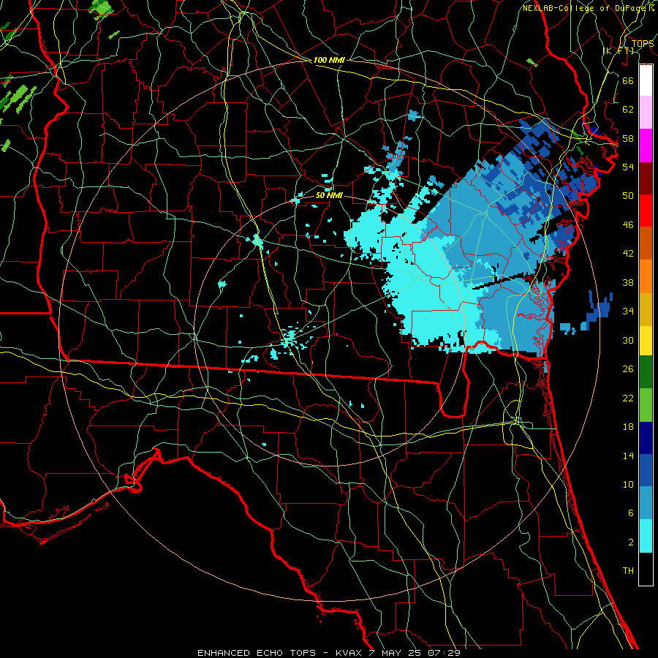The width and height of the screenshot is (658, 658).
Task: Click the magenta 58 kft legend swatch
Action: [x=646, y=145]
